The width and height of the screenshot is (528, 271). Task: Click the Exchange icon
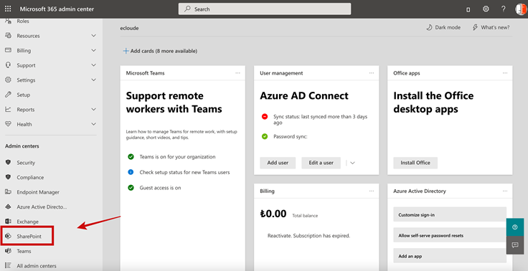click(x=8, y=222)
